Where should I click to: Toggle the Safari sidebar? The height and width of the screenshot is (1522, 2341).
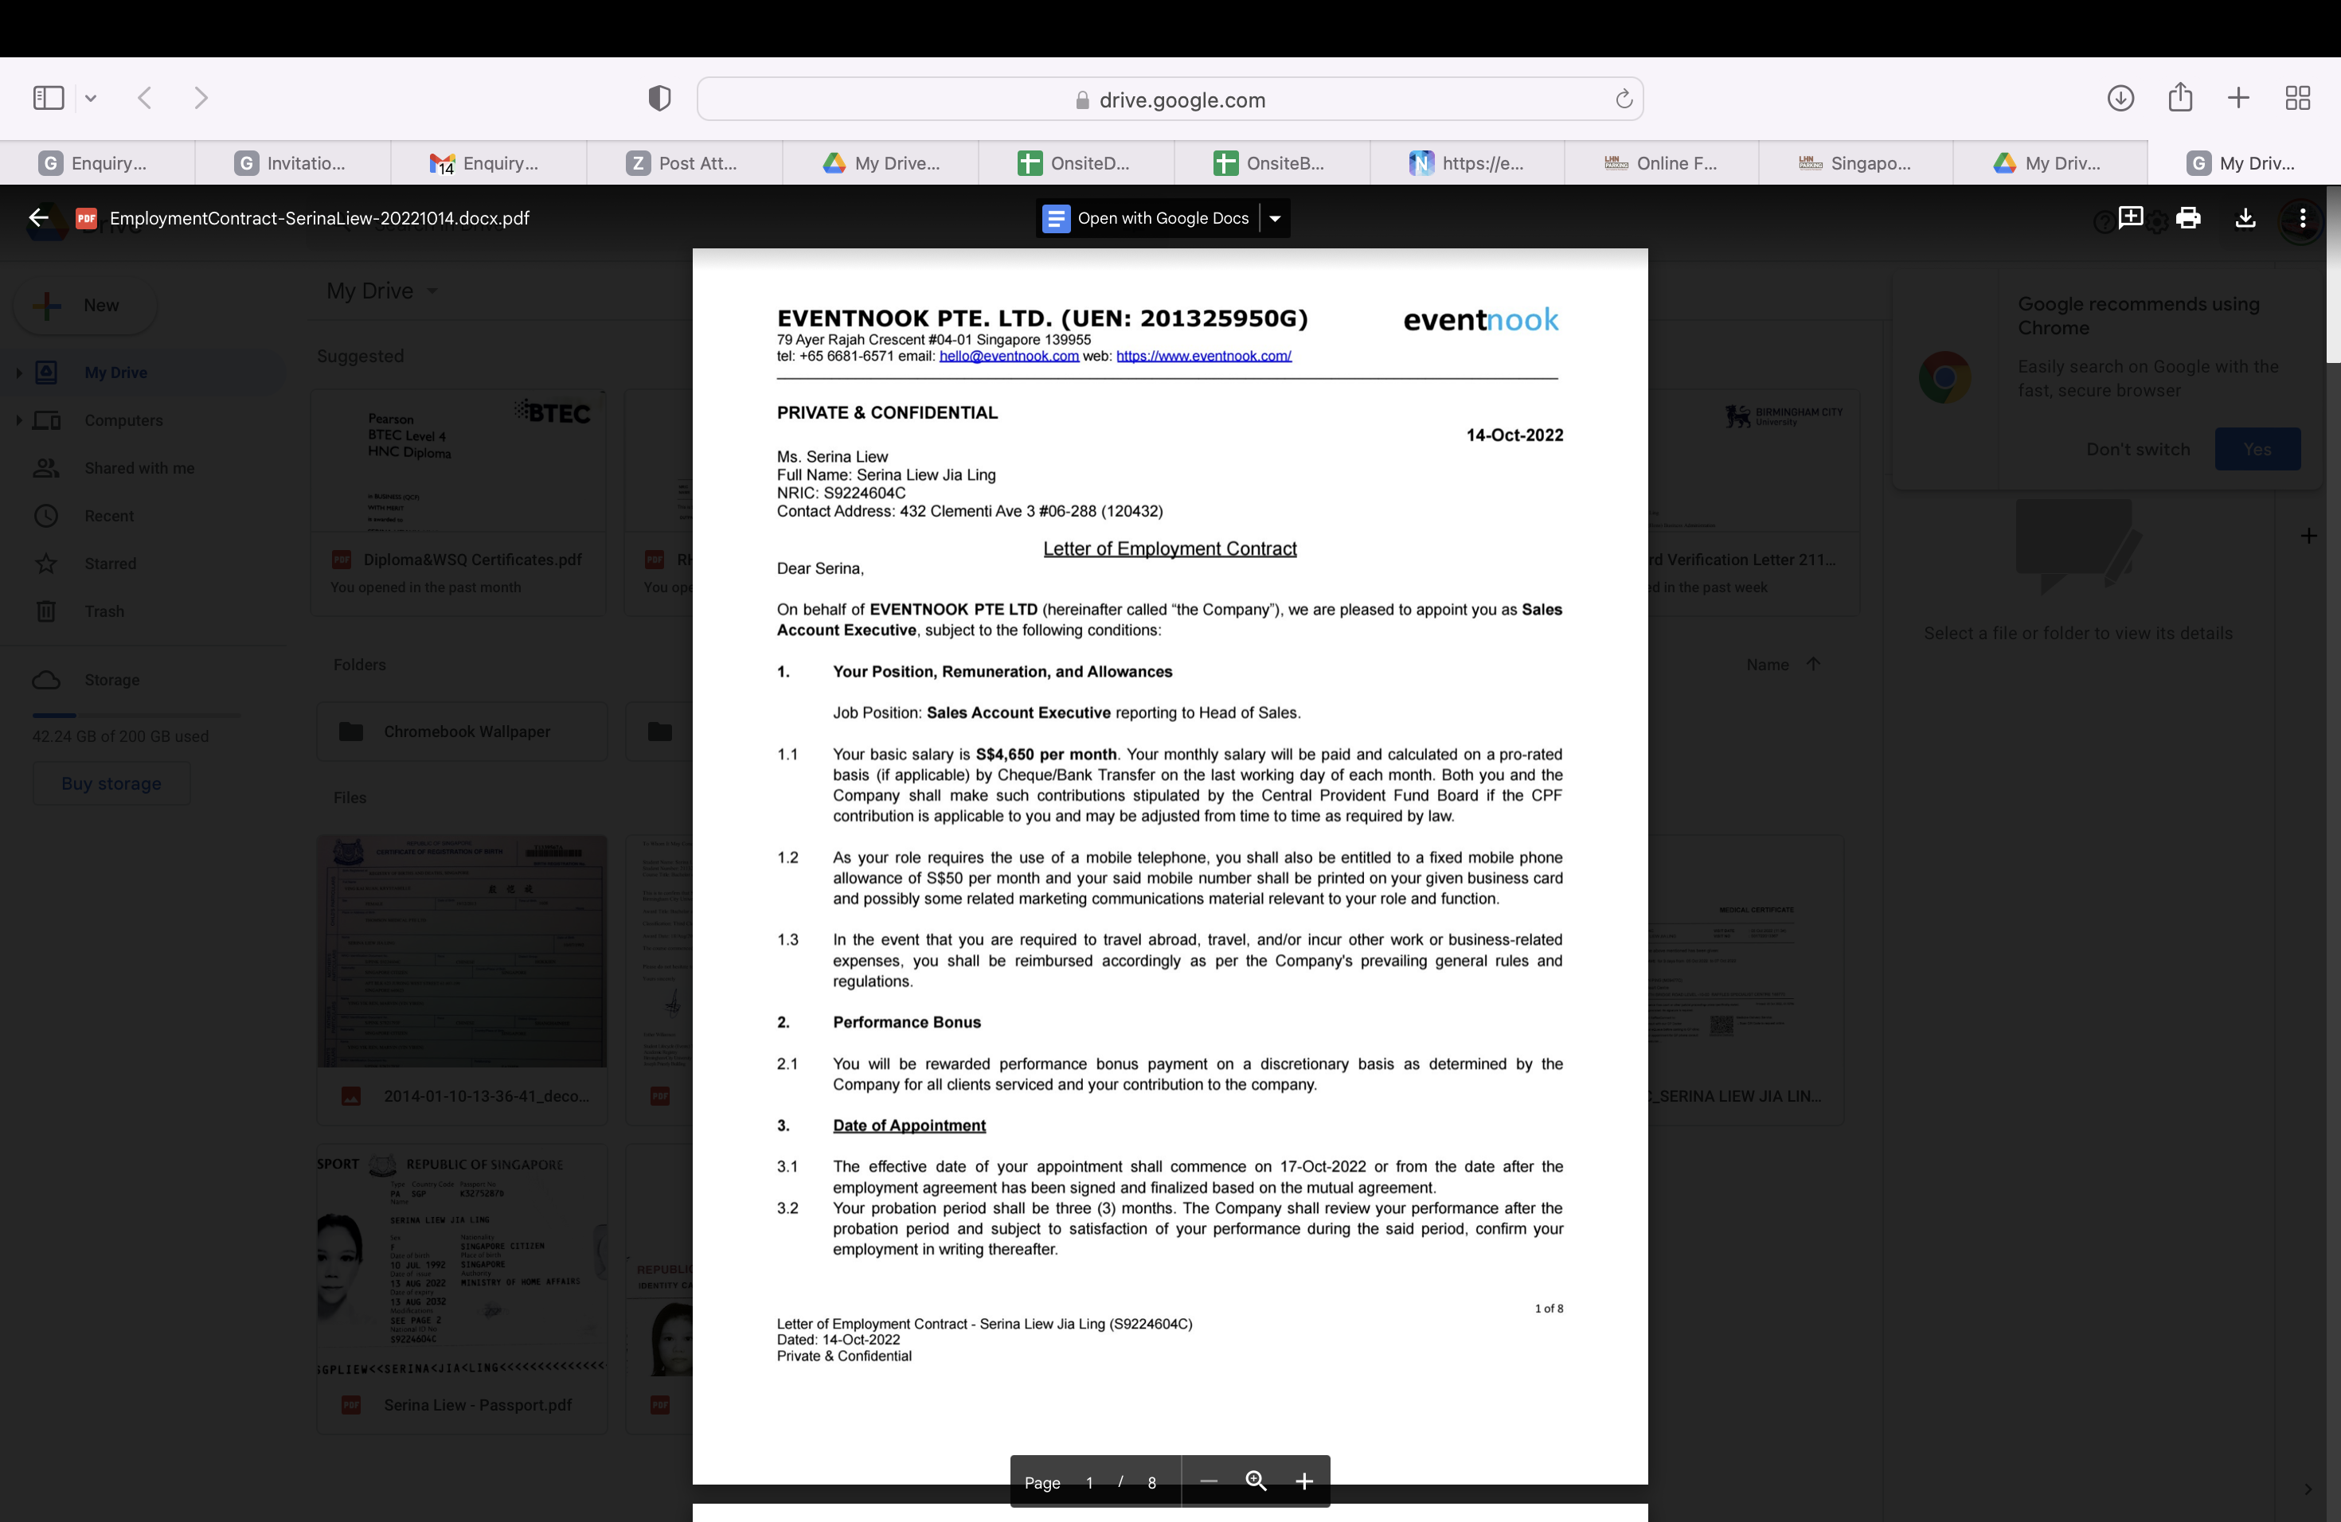pos(49,97)
